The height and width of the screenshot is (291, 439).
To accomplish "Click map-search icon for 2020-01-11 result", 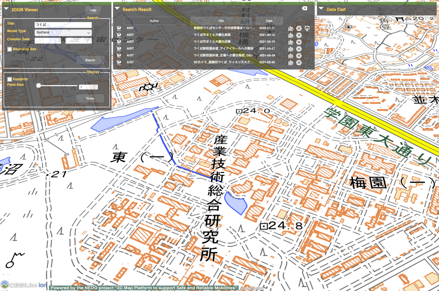I will 291,28.
